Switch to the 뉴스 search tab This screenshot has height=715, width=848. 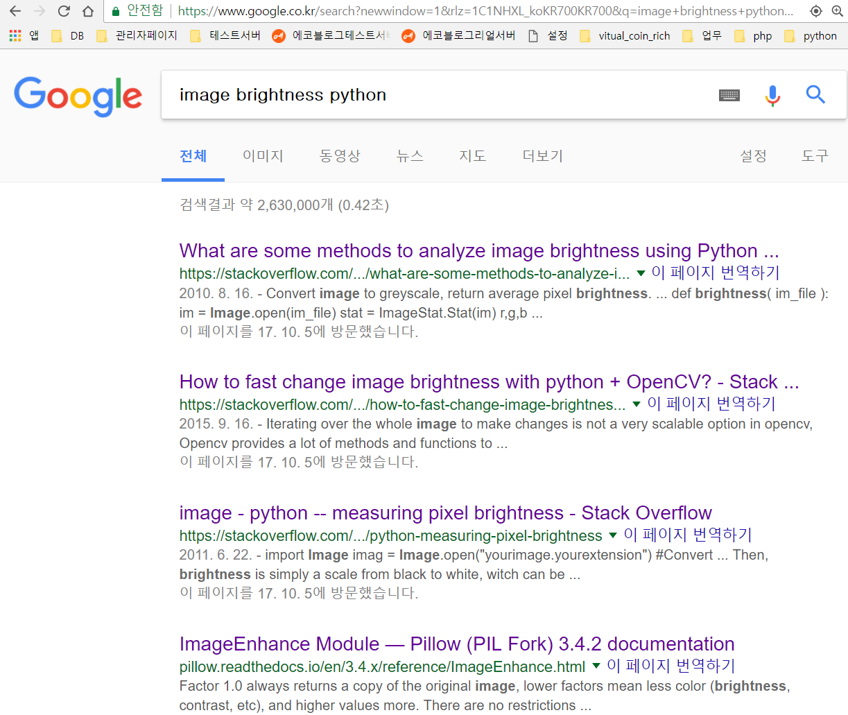(410, 156)
